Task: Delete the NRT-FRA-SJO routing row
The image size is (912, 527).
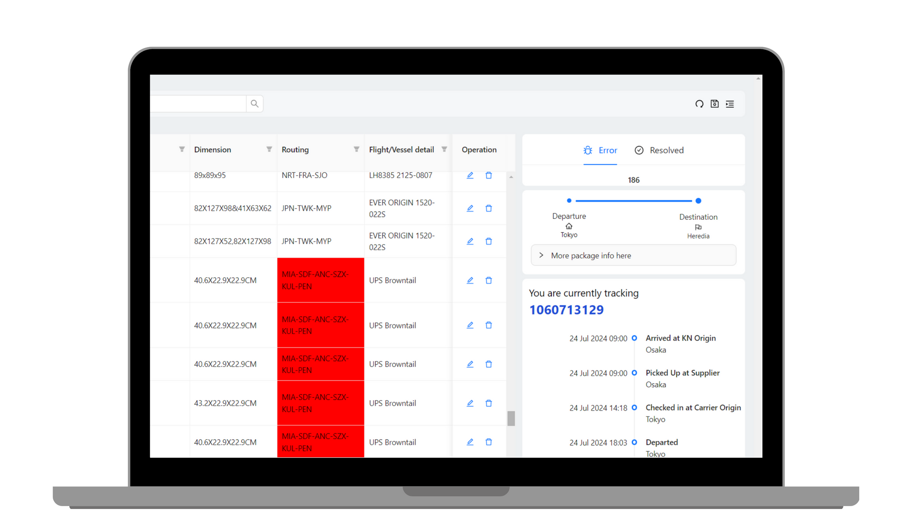Action: pyautogui.click(x=488, y=176)
